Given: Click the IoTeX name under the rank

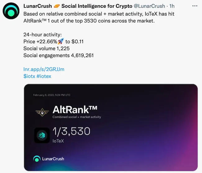Looking at the screenshot, I should tap(58, 141).
